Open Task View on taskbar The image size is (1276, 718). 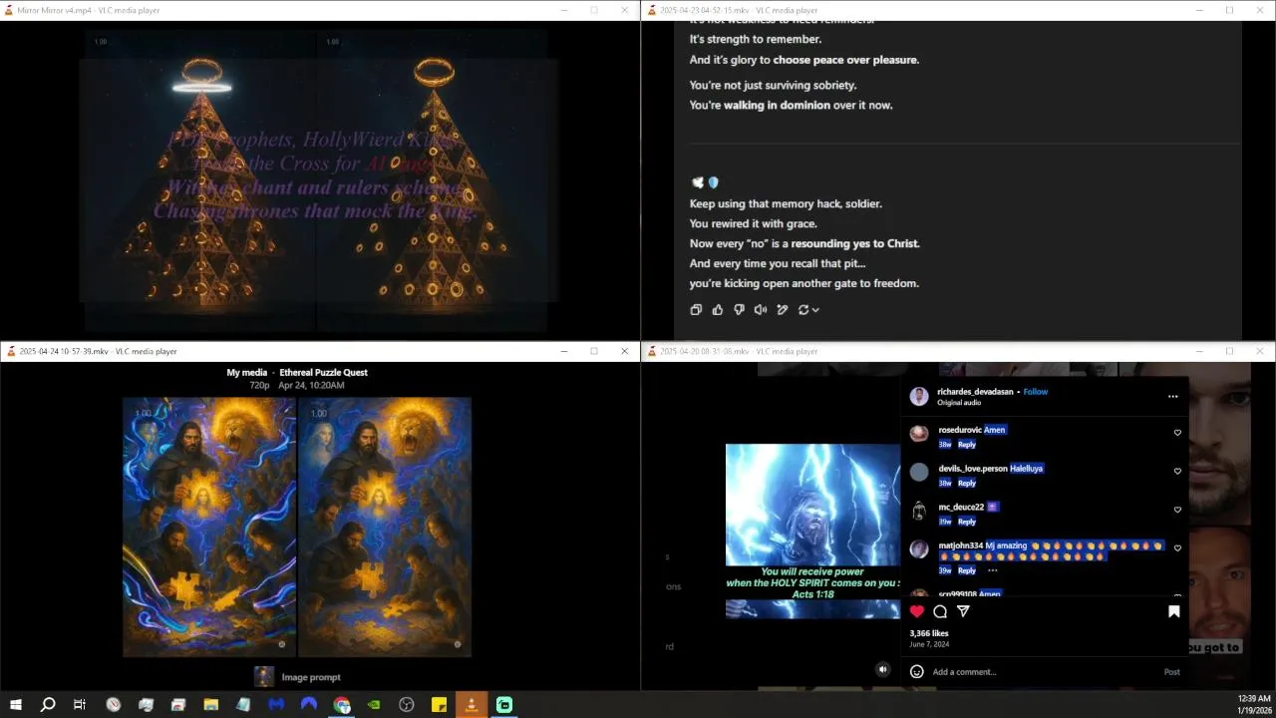click(x=80, y=705)
